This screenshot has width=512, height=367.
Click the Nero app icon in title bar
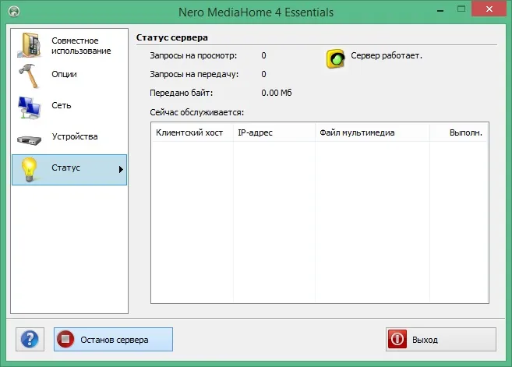[14, 12]
